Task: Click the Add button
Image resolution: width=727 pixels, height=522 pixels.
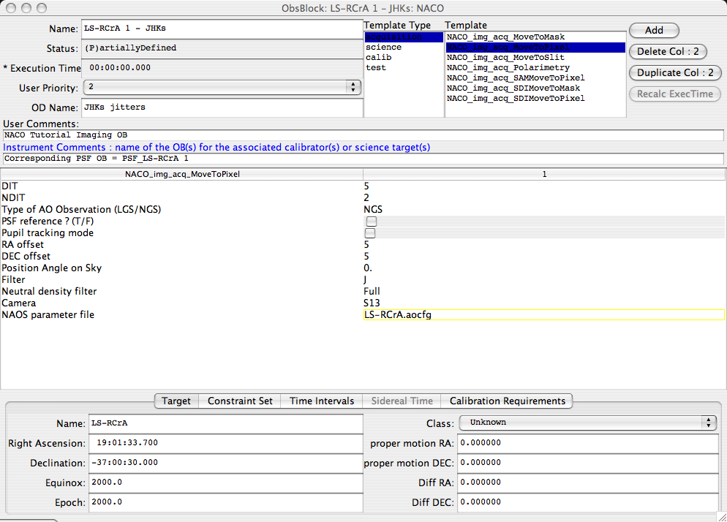Action: coord(654,30)
